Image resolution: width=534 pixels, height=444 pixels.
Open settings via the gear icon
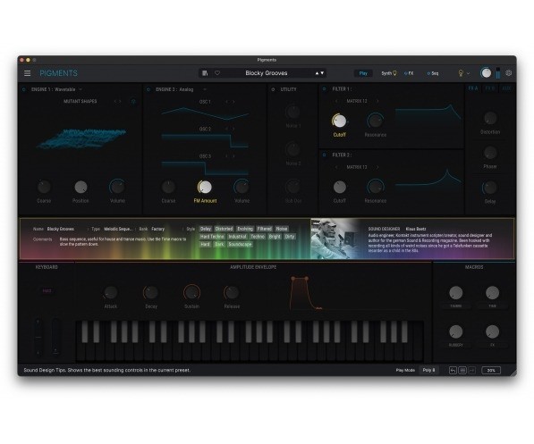click(x=509, y=73)
